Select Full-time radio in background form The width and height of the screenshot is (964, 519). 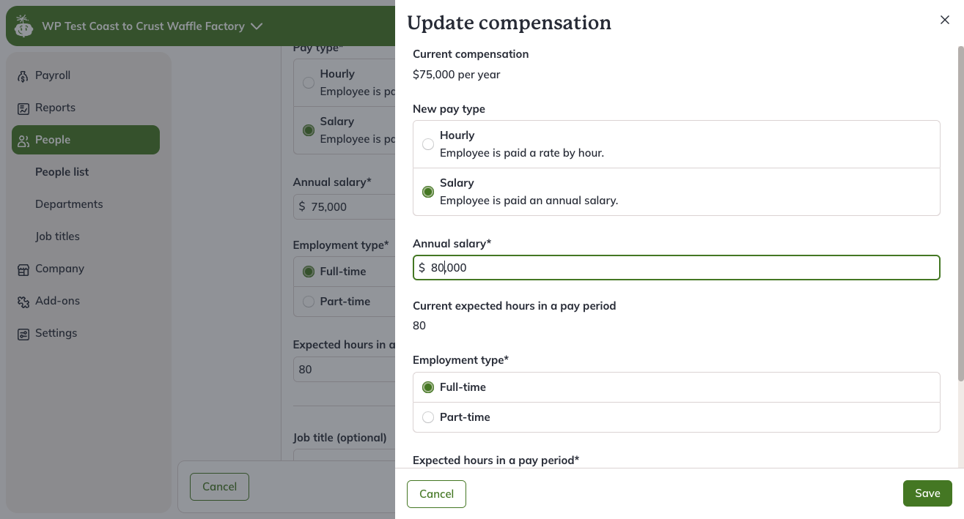pyautogui.click(x=309, y=272)
